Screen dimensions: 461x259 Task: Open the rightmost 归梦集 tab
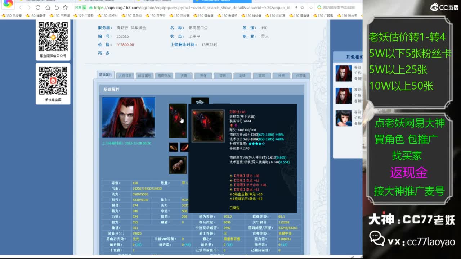pyautogui.click(x=301, y=76)
